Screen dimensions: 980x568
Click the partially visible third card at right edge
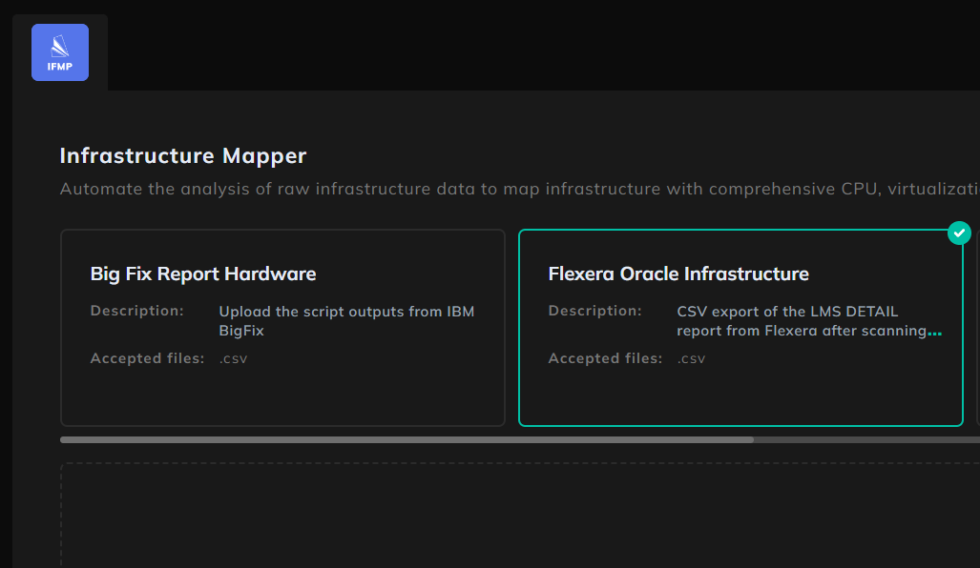(978, 328)
